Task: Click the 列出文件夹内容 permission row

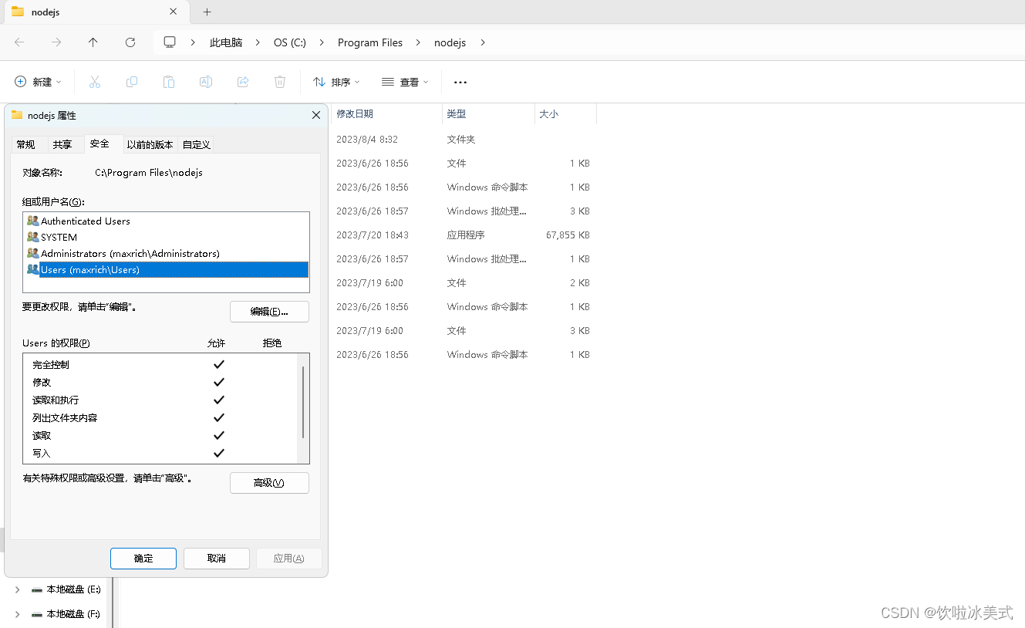Action: (160, 417)
